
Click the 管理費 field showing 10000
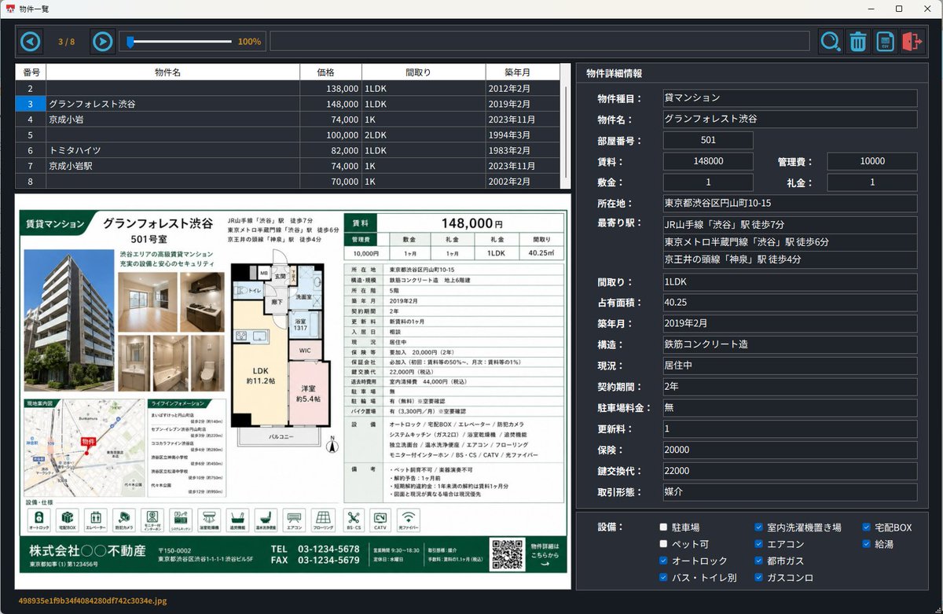(872, 161)
